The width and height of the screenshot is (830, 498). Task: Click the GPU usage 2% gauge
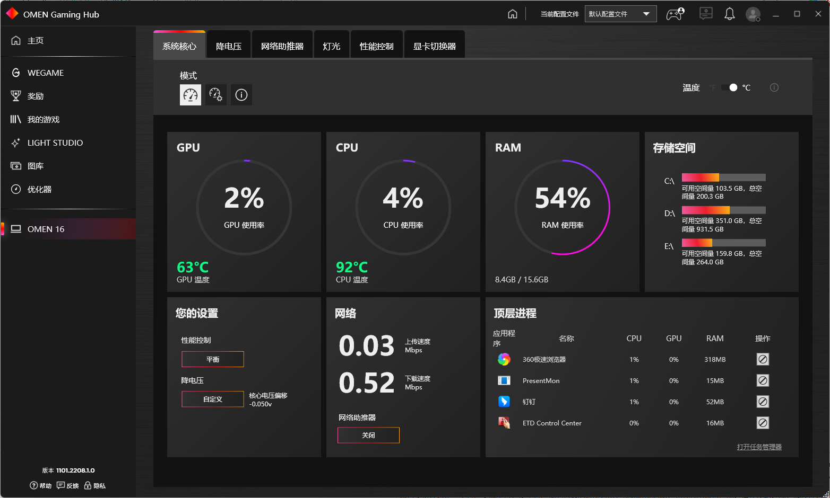[244, 207]
